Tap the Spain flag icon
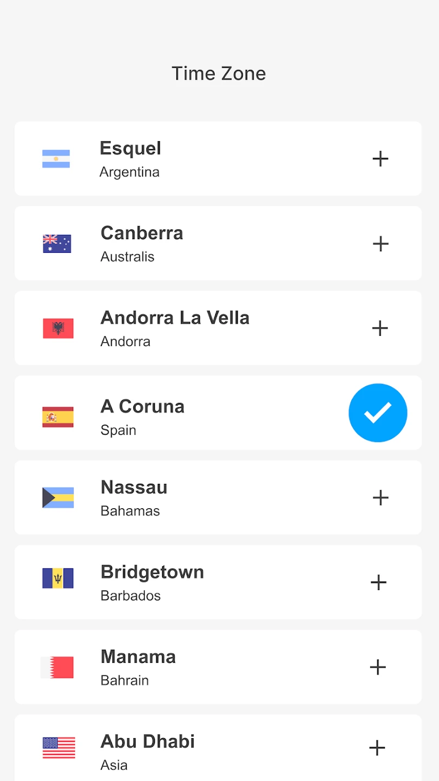 pyautogui.click(x=58, y=417)
